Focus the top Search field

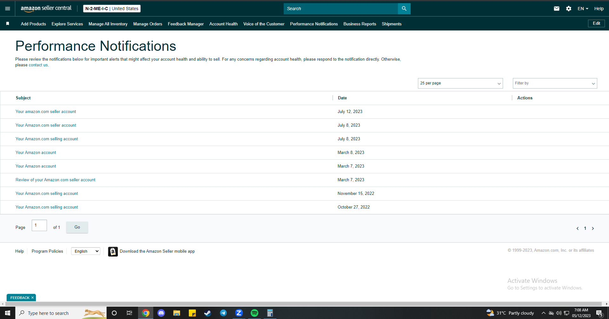pyautogui.click(x=341, y=9)
